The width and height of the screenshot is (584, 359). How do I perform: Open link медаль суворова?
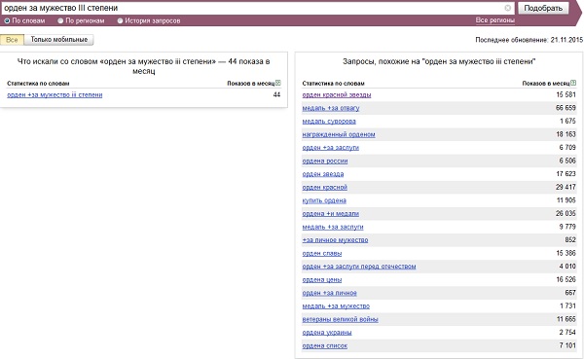329,122
